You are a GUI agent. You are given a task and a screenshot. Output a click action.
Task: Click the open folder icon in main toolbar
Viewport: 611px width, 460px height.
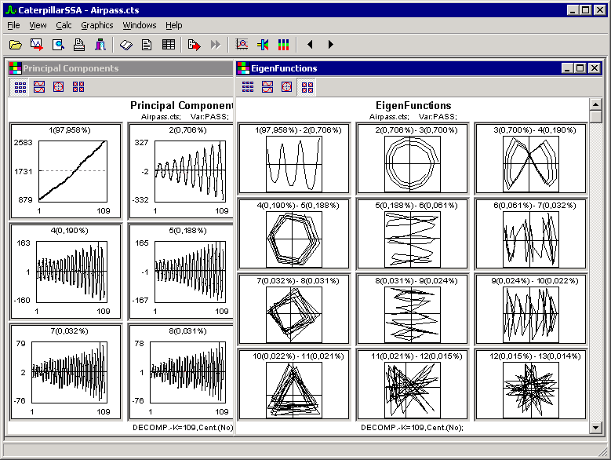point(16,45)
